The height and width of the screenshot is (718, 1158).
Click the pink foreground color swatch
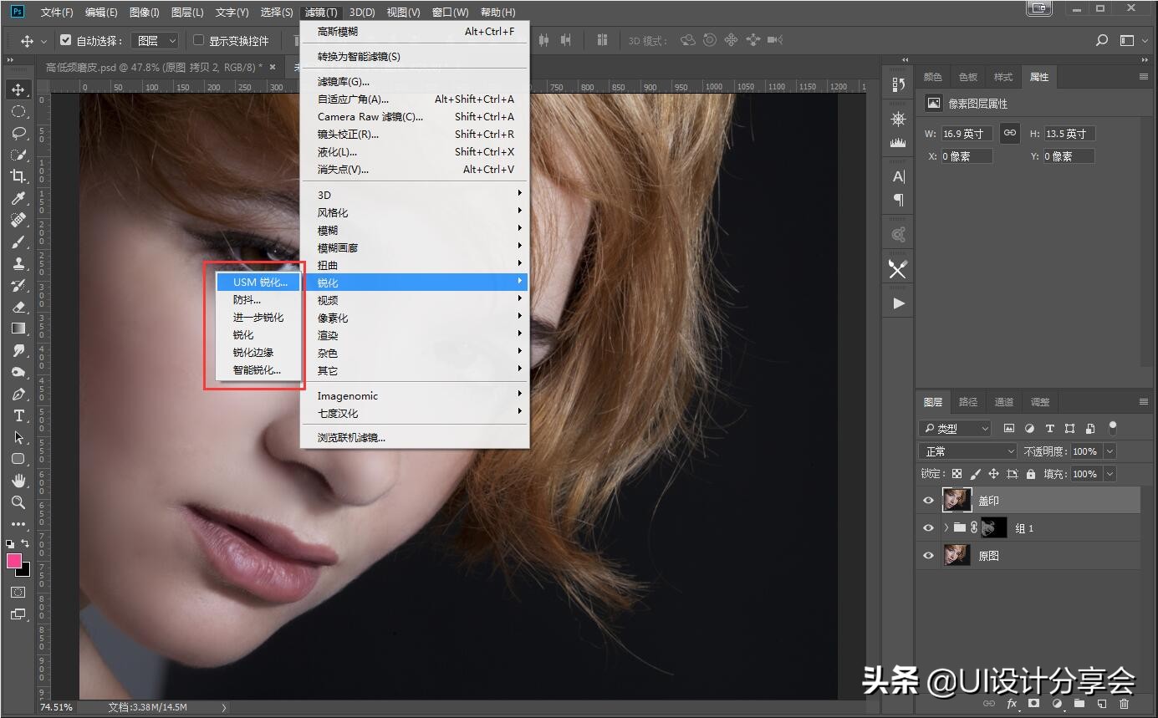[x=14, y=561]
